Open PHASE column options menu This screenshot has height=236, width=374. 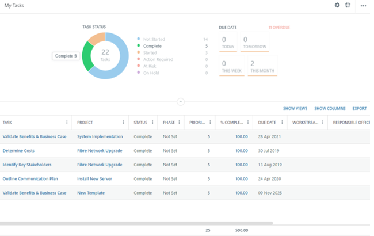(179, 122)
